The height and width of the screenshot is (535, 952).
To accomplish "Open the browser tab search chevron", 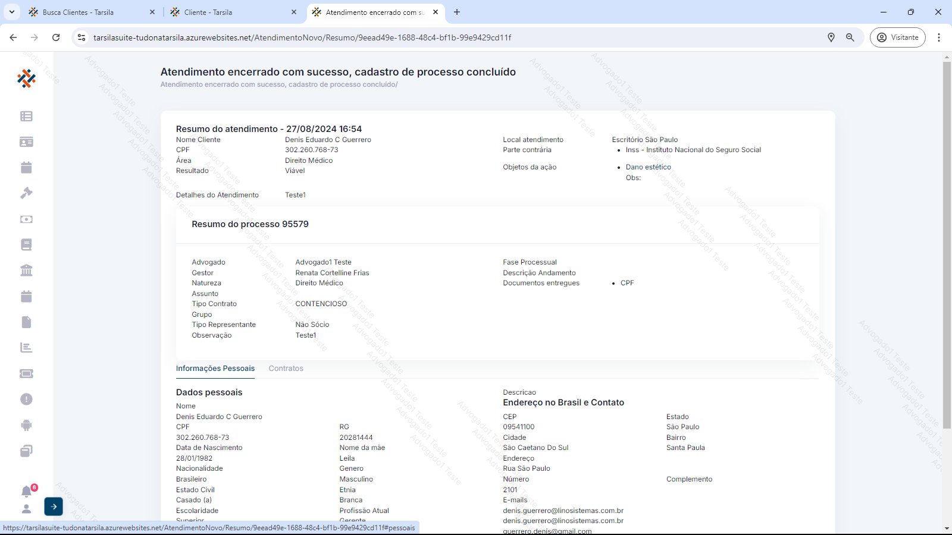I will [x=12, y=12].
